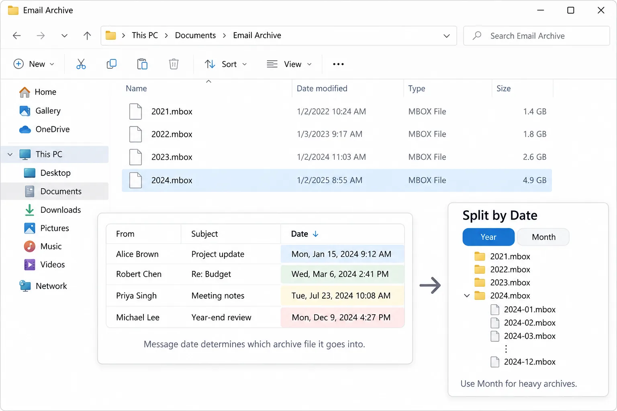
Task: Select the 2022.mbox file row
Action: 337,134
